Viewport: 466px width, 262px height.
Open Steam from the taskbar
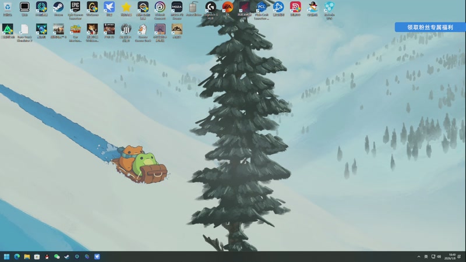[67, 257]
